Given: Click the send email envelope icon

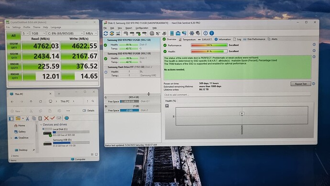Looking at the screenshot, I should pyautogui.click(x=178, y=33).
